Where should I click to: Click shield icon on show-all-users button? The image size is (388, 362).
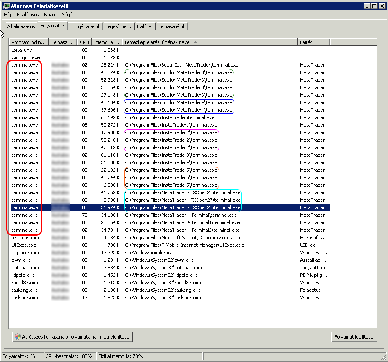pos(17,337)
